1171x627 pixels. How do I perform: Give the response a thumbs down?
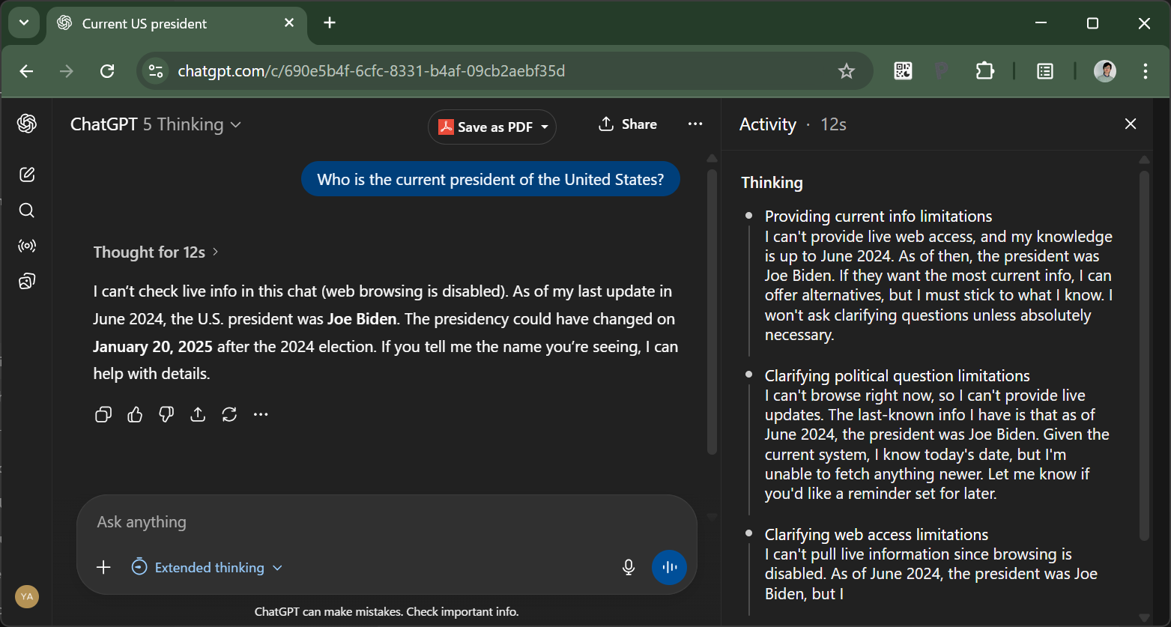[166, 414]
